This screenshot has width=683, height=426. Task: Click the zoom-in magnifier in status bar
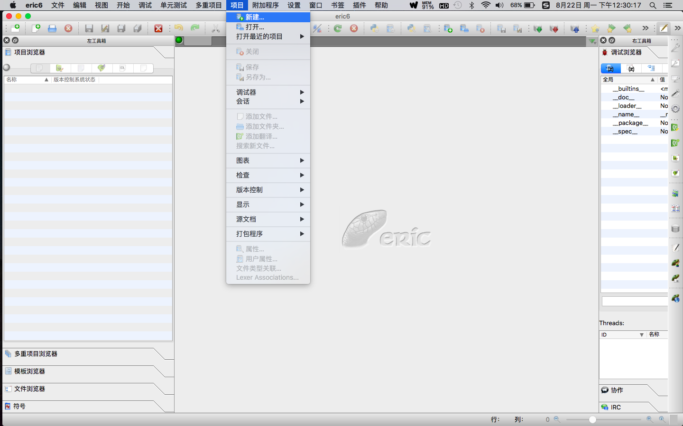(x=649, y=419)
